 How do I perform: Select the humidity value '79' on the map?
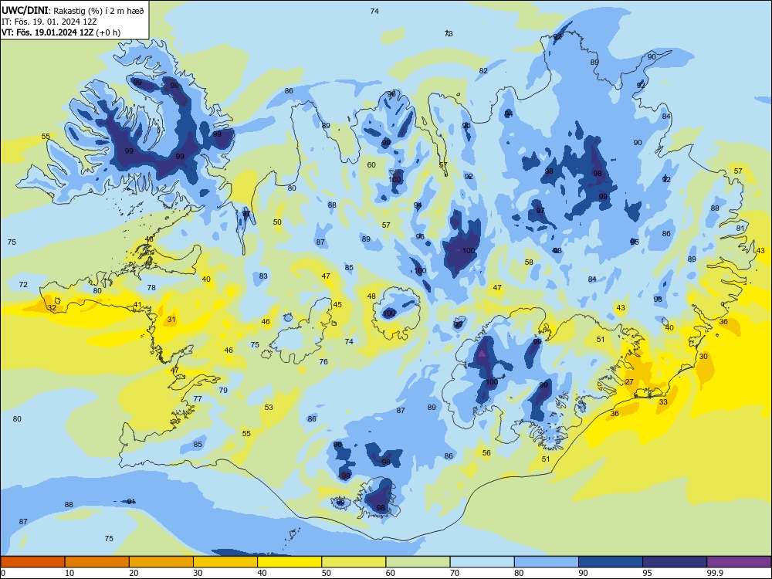pyautogui.click(x=223, y=390)
